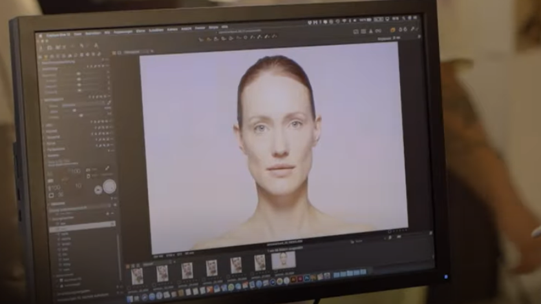Open Photoshop from the Dock
The width and height of the screenshot is (541, 304).
click(307, 278)
